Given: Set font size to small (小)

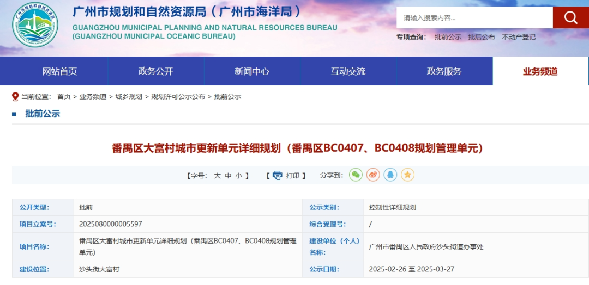Looking at the screenshot, I should (x=239, y=176).
